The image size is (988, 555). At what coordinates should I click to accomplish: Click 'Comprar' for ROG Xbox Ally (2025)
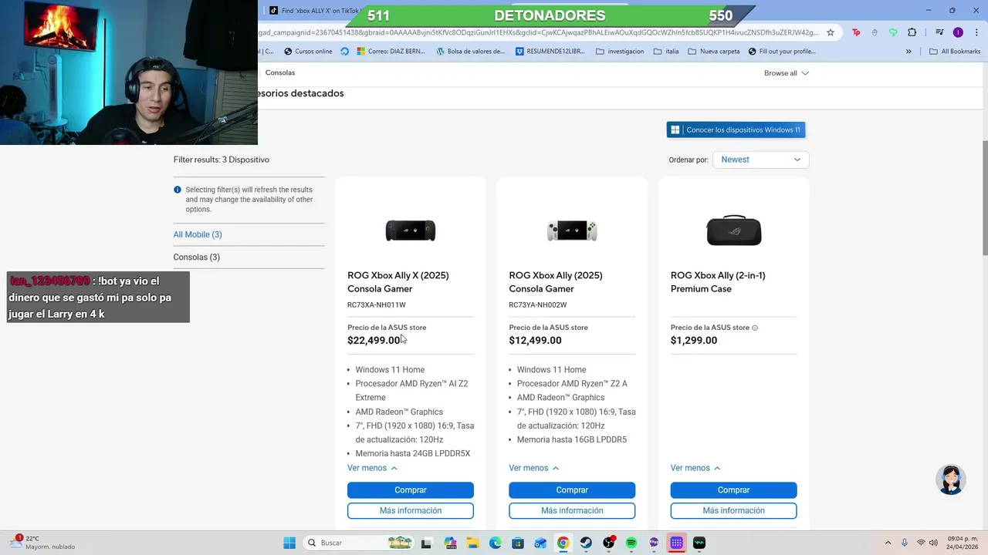[x=572, y=490]
